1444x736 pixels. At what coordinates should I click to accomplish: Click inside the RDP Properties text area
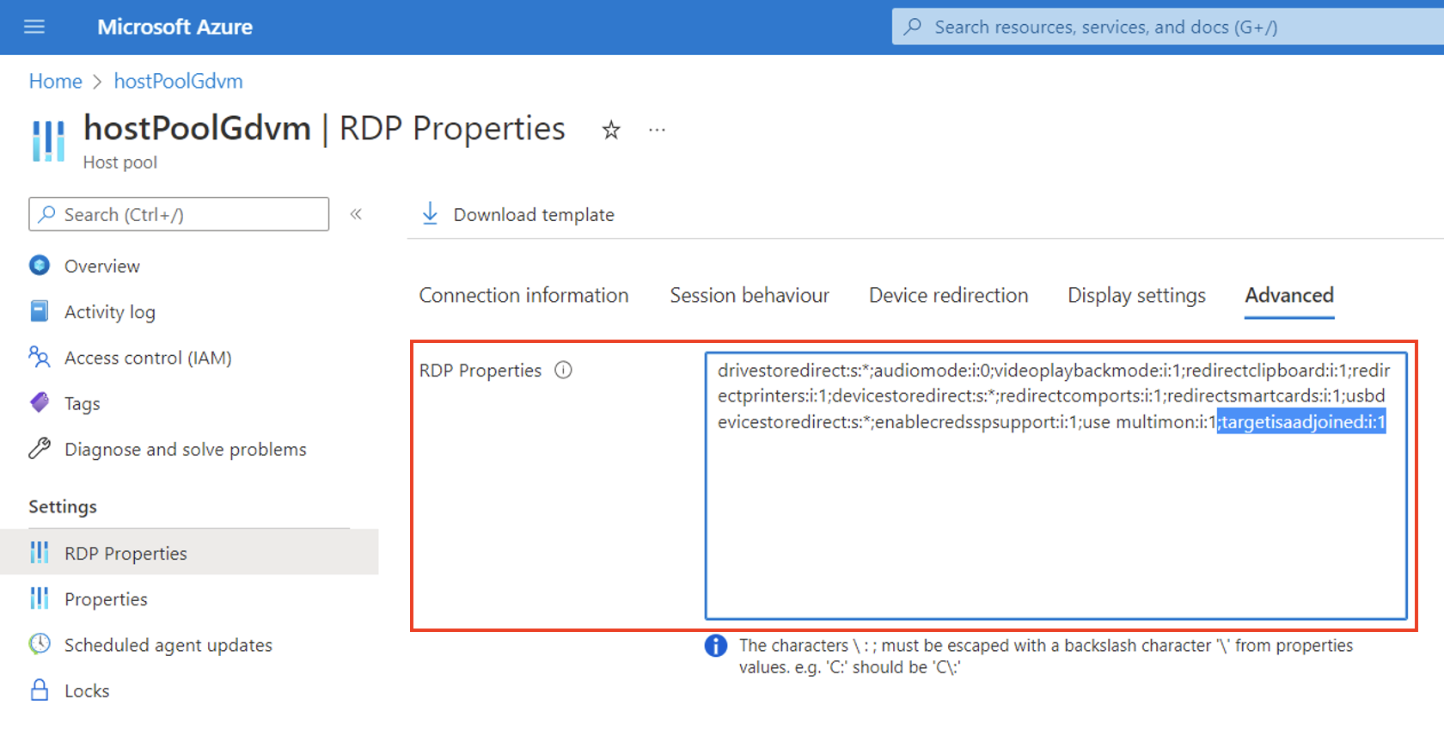coord(1055,485)
